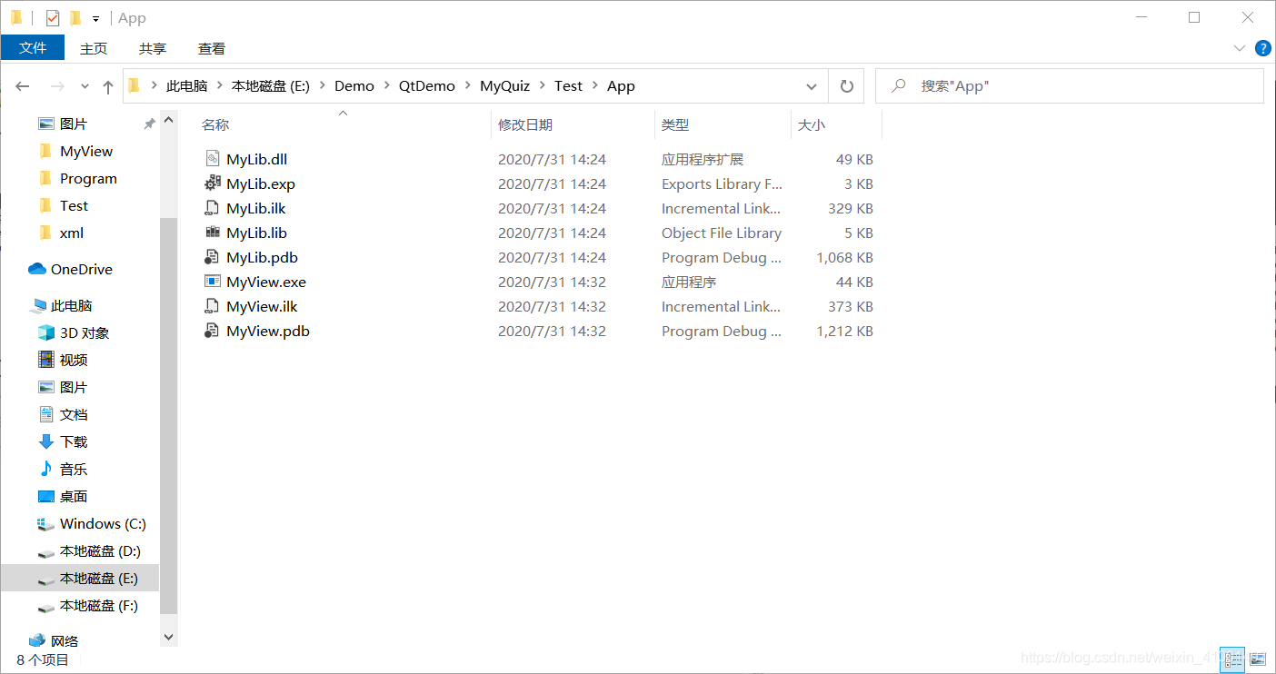1276x674 pixels.
Task: Open the 文件 menu
Action: tap(33, 48)
